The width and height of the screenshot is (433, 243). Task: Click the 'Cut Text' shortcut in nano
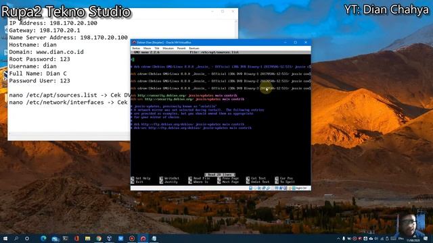(x=256, y=178)
